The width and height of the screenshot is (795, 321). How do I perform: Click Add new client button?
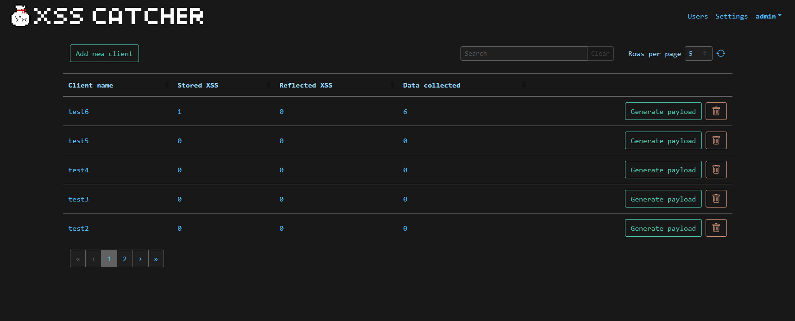coord(104,53)
